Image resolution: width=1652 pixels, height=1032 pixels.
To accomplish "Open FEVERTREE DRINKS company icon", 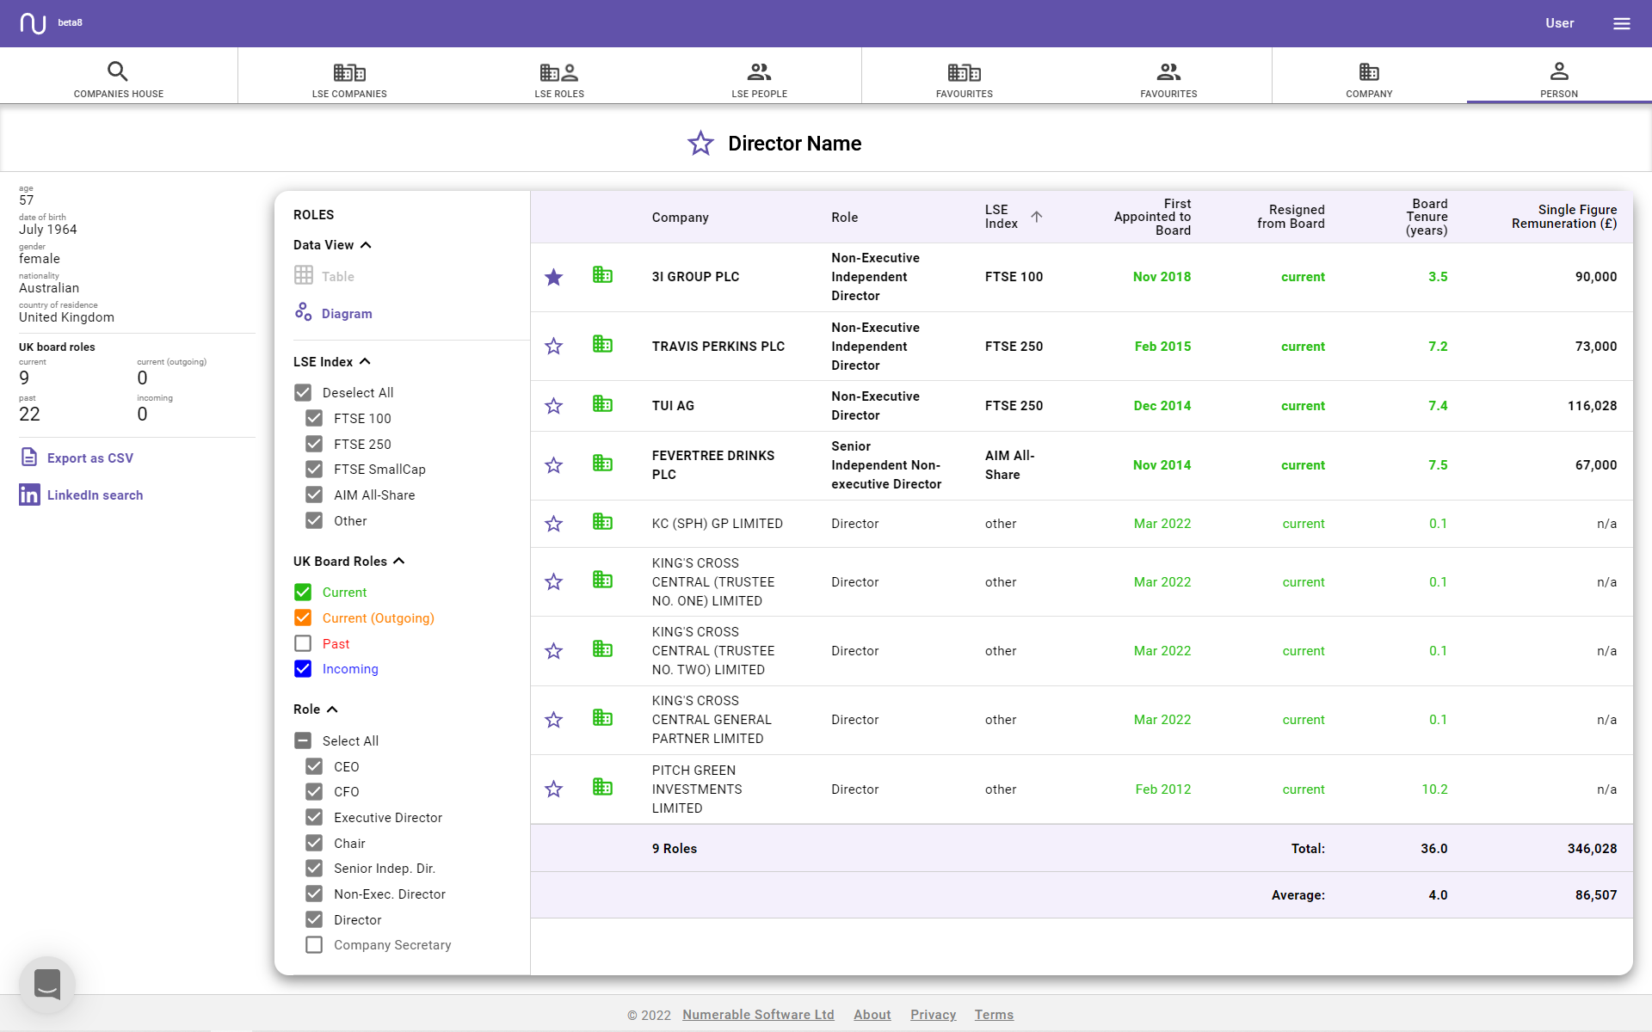I will point(602,464).
